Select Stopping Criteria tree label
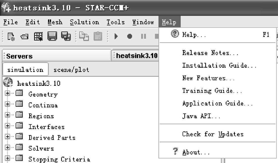The image size is (278, 163). [x=59, y=159]
